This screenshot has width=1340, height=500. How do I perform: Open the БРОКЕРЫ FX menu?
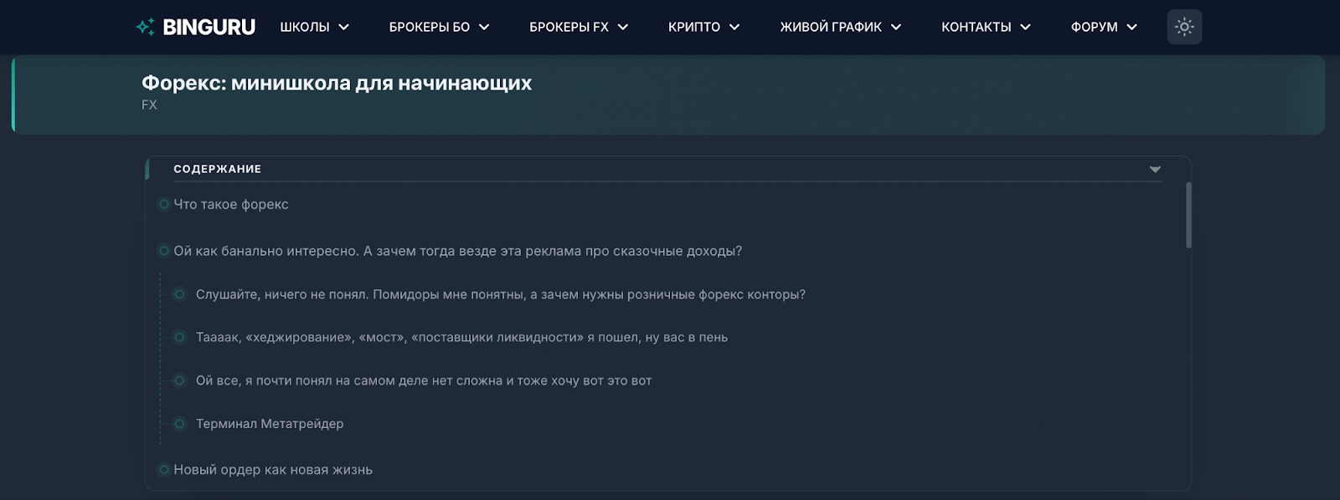pyautogui.click(x=579, y=27)
